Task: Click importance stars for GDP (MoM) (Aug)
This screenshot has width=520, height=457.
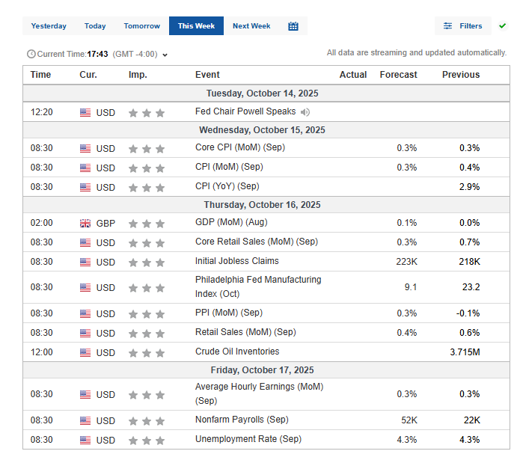Action: coord(147,224)
